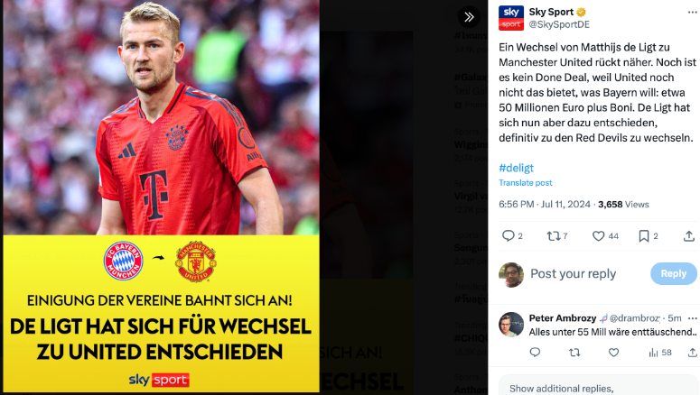Open the three-dot menu on Sky Sport post
Viewport: 700px width, 395px height.
693,12
